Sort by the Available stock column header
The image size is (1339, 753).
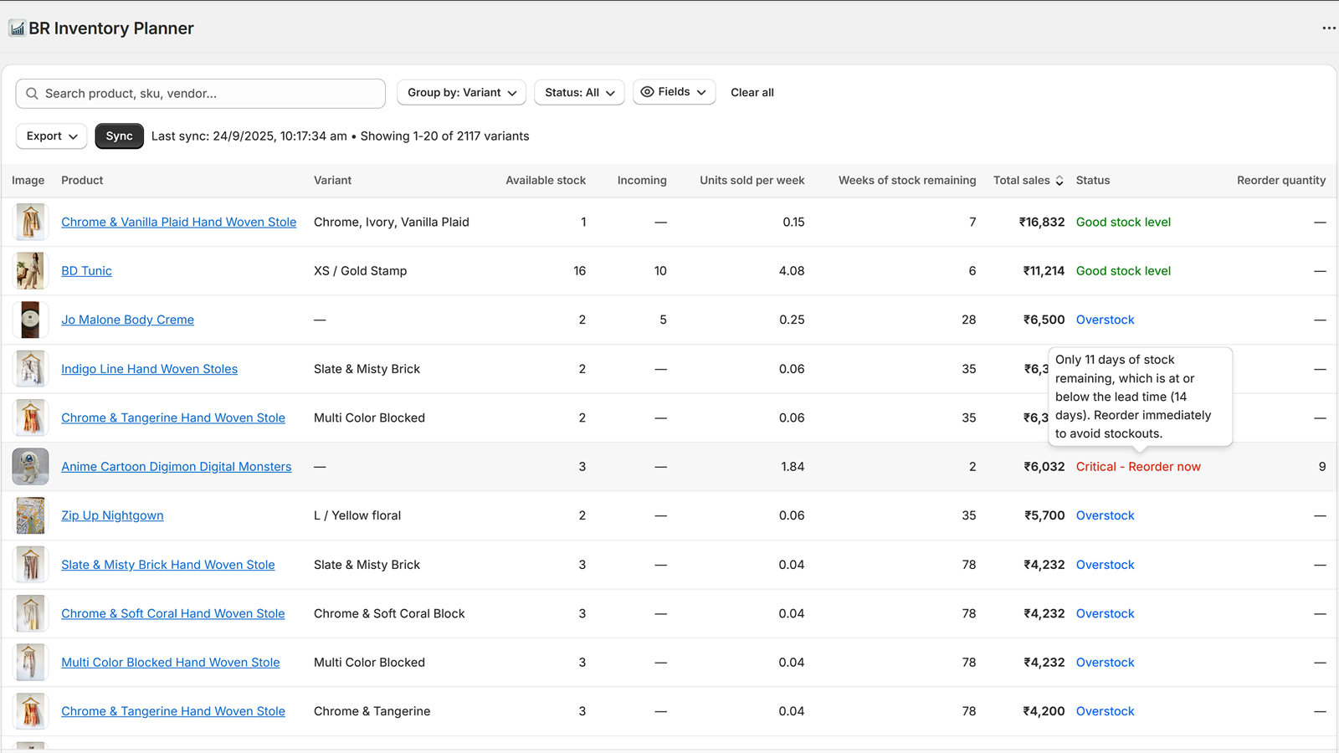(x=545, y=181)
